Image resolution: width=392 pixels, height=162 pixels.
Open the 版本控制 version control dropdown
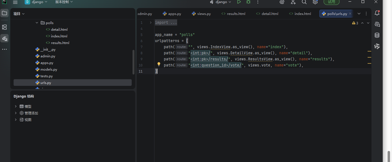(64, 2)
